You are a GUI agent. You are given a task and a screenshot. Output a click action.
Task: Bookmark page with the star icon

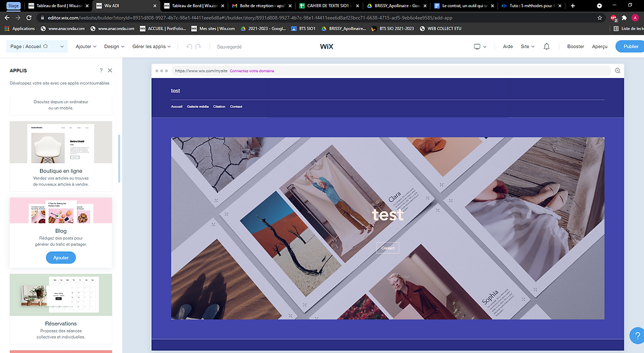tap(599, 18)
